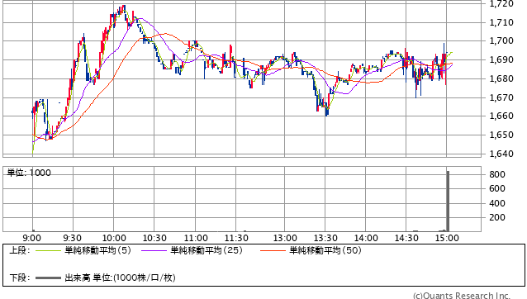This screenshot has width=527, height=299.
Task: Click the large volume bar at 15:00
Action: click(x=448, y=201)
